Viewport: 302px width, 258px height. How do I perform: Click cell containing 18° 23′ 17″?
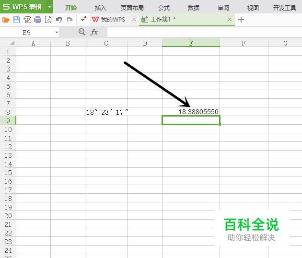click(106, 112)
